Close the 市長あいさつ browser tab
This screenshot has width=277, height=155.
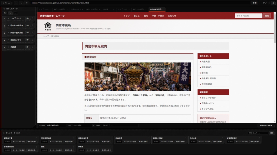point(82,9)
